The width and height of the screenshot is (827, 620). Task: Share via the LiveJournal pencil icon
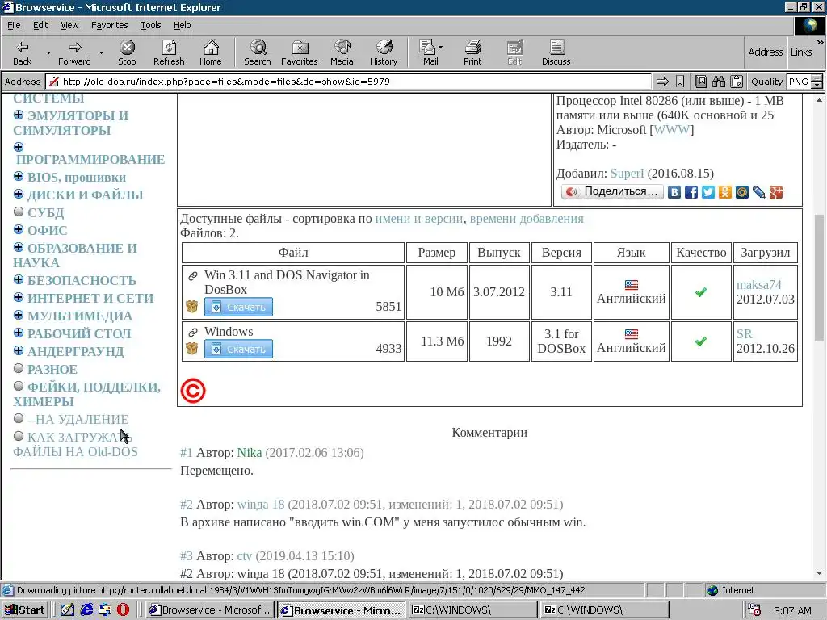[758, 192]
